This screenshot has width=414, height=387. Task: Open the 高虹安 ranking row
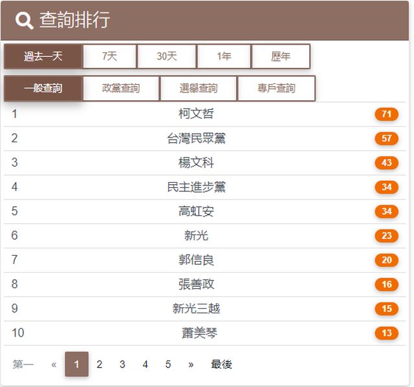[196, 211]
